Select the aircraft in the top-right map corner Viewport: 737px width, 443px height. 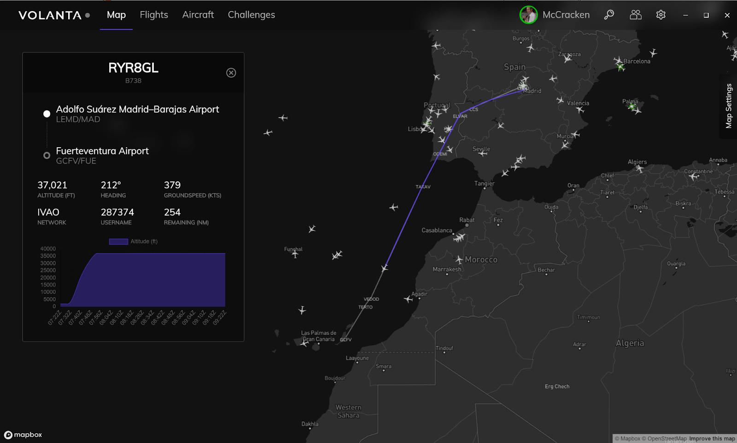pyautogui.click(x=725, y=35)
